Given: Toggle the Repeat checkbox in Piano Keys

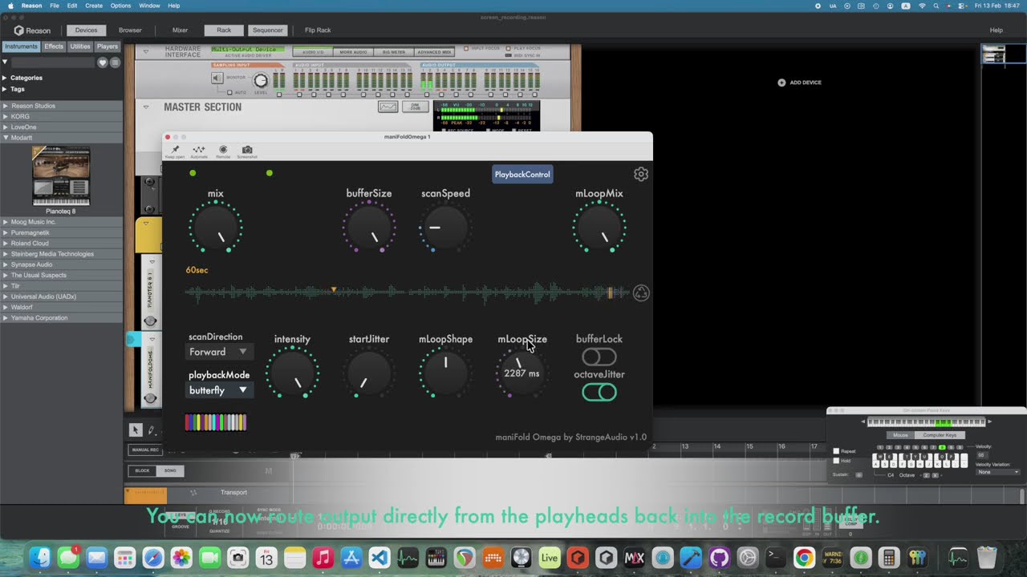Looking at the screenshot, I should point(836,451).
